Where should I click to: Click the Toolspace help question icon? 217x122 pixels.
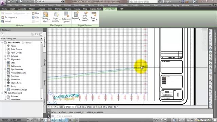41,34
